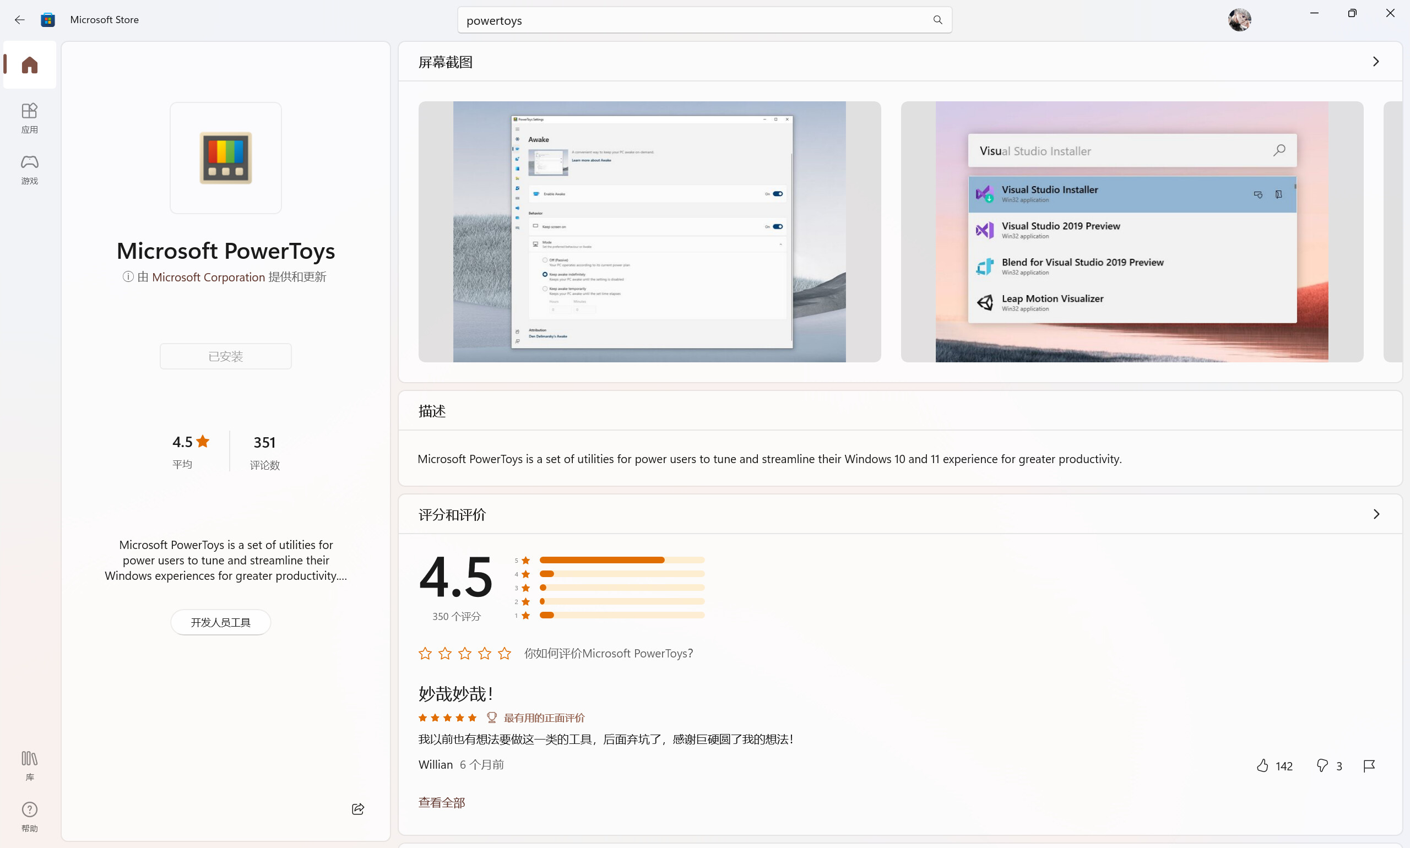Viewport: 1410px width, 848px height.
Task: Click the partially visible third screenshot
Action: [1392, 232]
